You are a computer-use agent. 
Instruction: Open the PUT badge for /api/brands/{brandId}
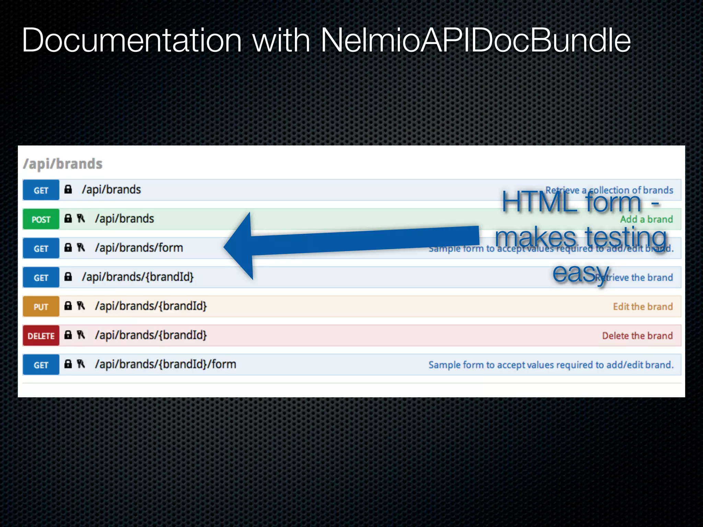click(41, 307)
